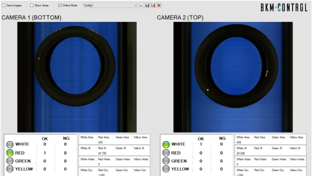This screenshot has width=312, height=176.
Task: Click Camera 1 Red Area value 426
Action: (100, 142)
